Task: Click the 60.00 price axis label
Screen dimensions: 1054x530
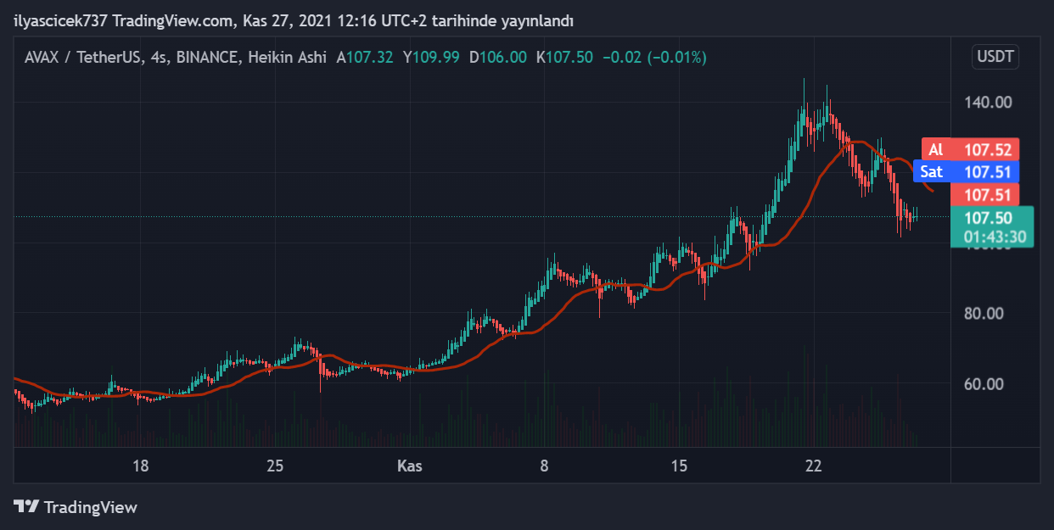Action: (984, 383)
